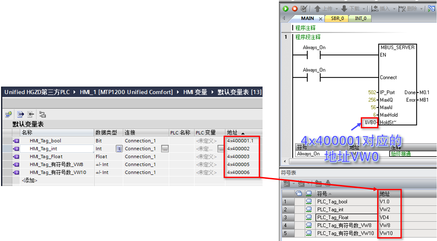This screenshot has height=241, width=437.
Task: Open the 下载 download dropdown arrow
Action: [x=364, y=9]
